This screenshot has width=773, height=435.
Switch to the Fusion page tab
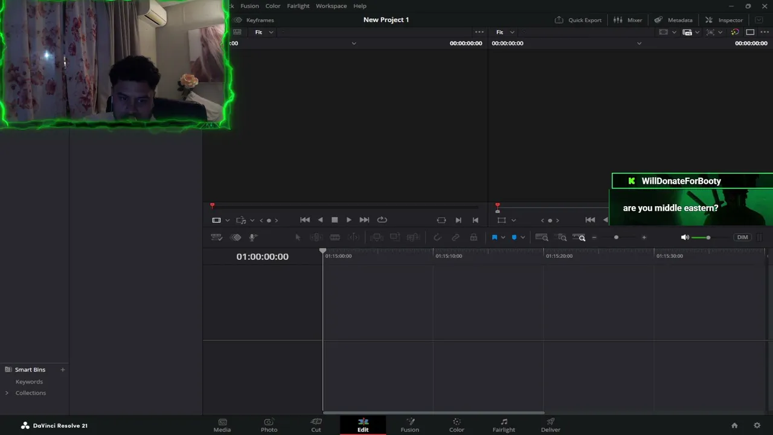click(x=409, y=425)
